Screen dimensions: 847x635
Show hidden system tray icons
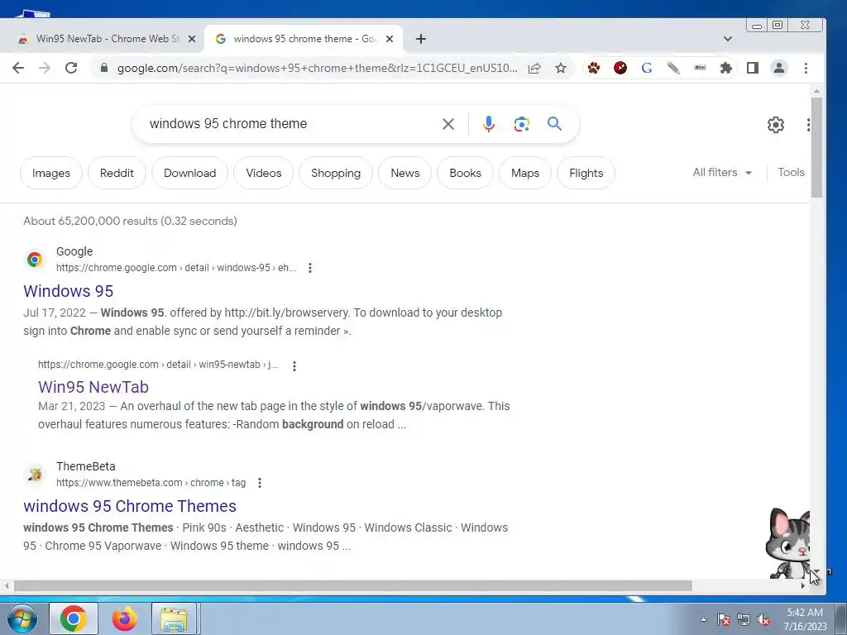[x=703, y=619]
